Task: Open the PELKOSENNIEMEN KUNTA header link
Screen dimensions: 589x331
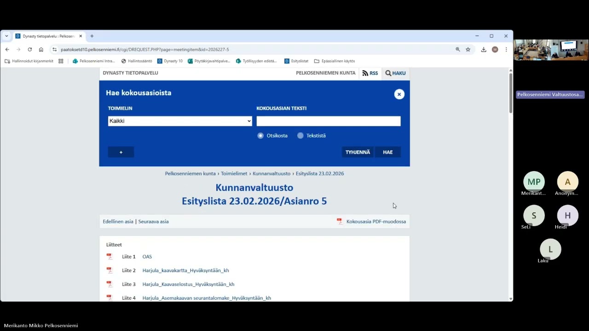Action: point(326,73)
